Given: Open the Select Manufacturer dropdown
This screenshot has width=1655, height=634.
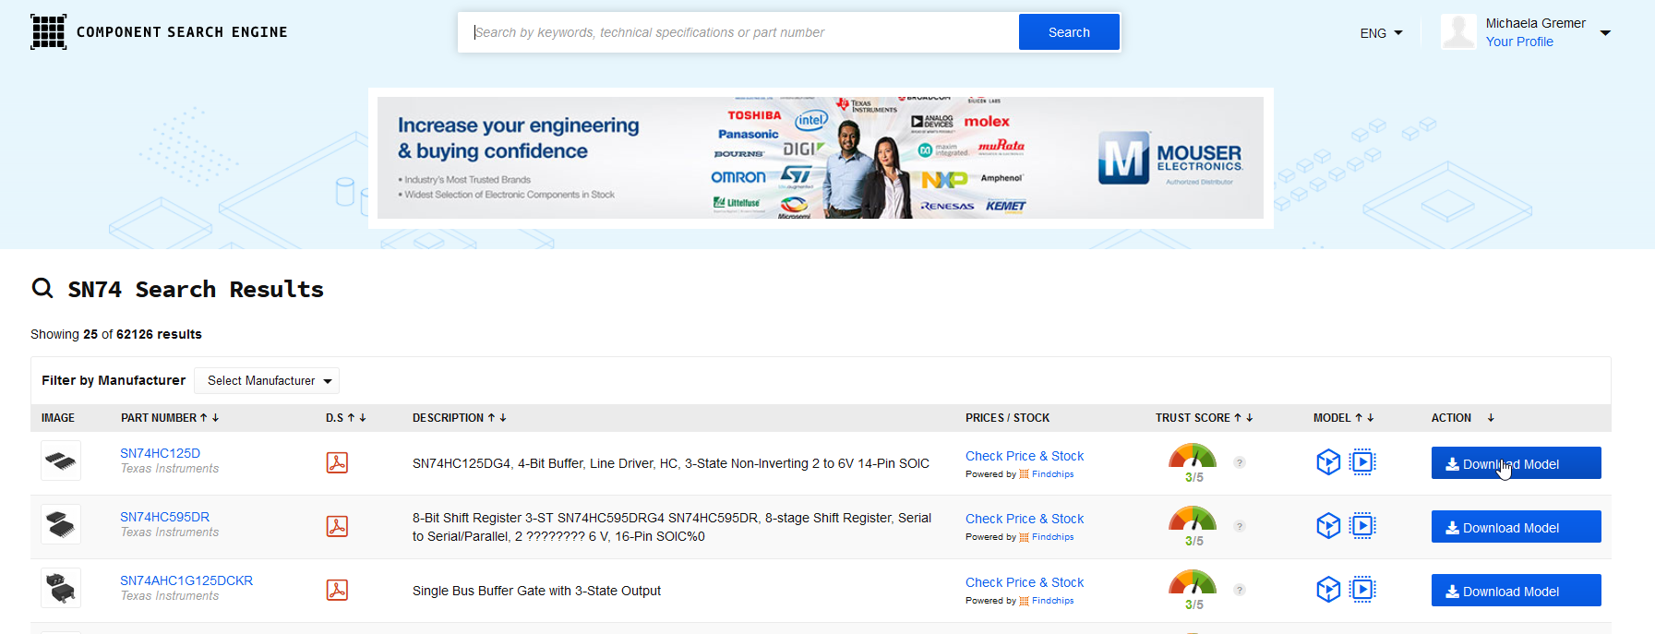Looking at the screenshot, I should pyautogui.click(x=267, y=380).
